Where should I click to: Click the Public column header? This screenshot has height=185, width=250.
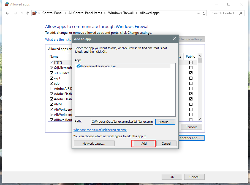pos(190,57)
